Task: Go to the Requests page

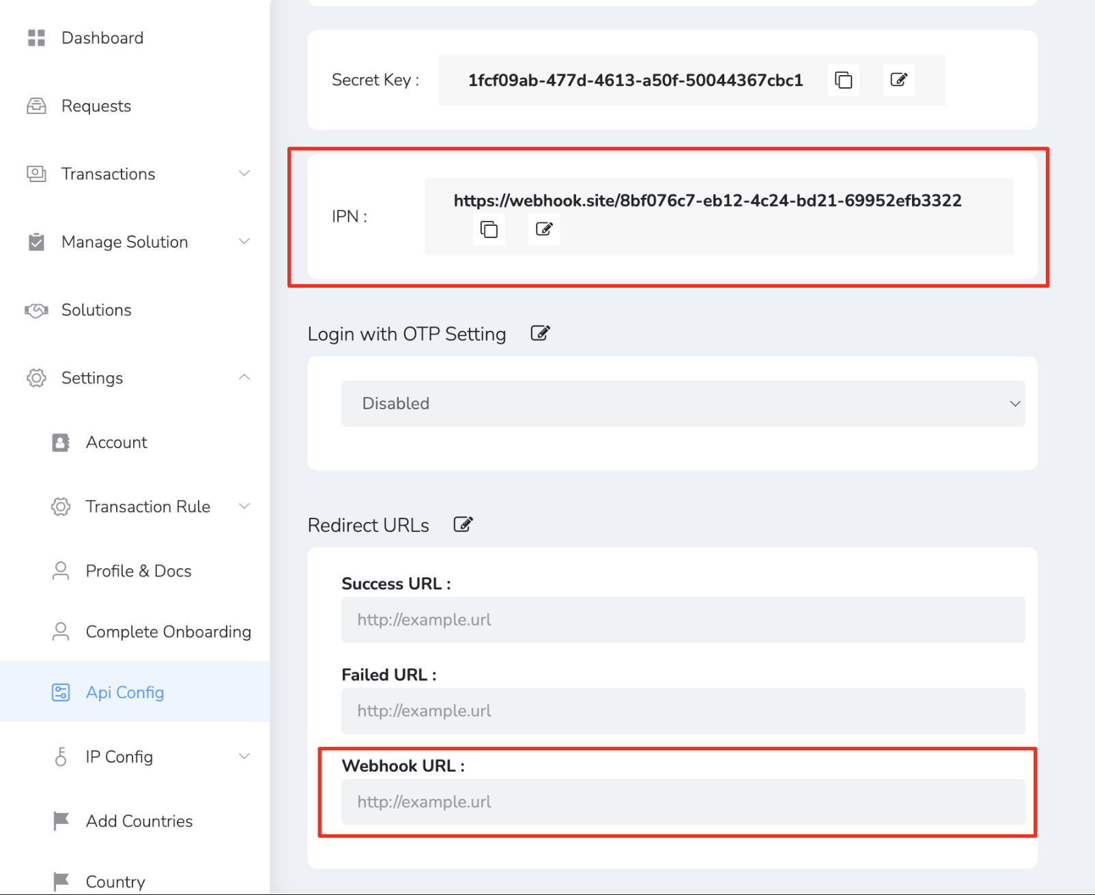Action: point(96,106)
